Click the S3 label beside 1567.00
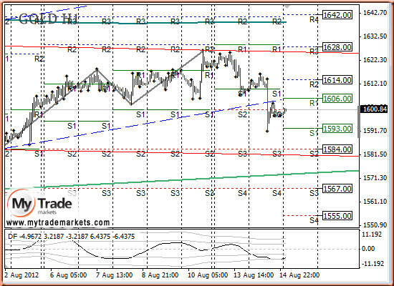Screen dimensions: 394x286 point(314,193)
